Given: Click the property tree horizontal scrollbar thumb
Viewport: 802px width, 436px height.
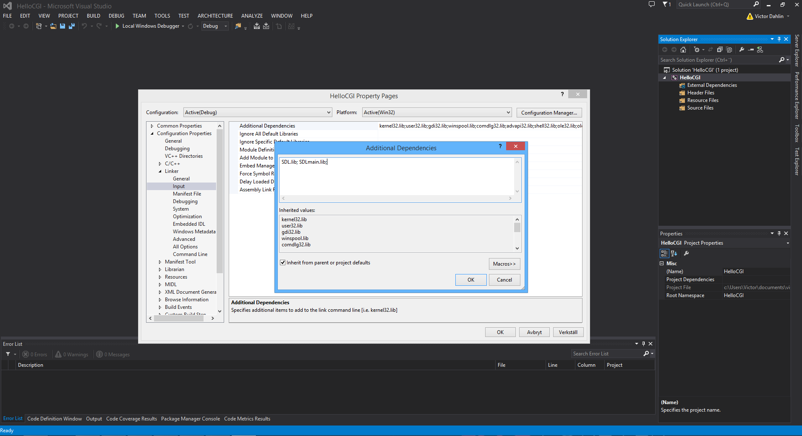Looking at the screenshot, I should [x=179, y=319].
